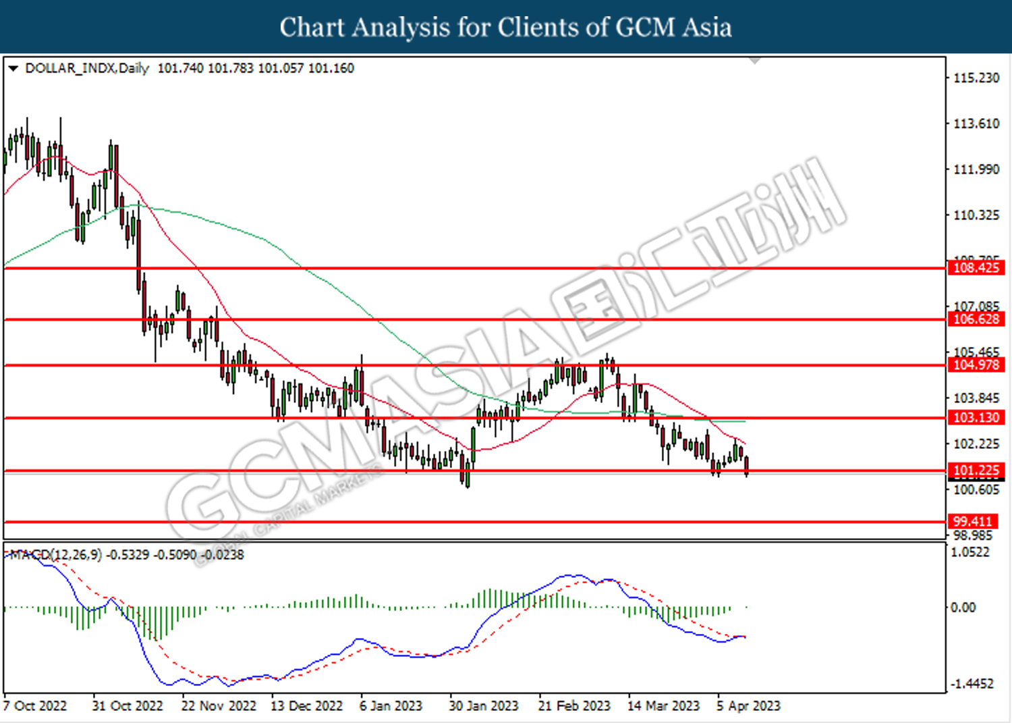This screenshot has width=1012, height=723.
Task: Click the Chart Analysis for Clients header
Action: coord(506,27)
